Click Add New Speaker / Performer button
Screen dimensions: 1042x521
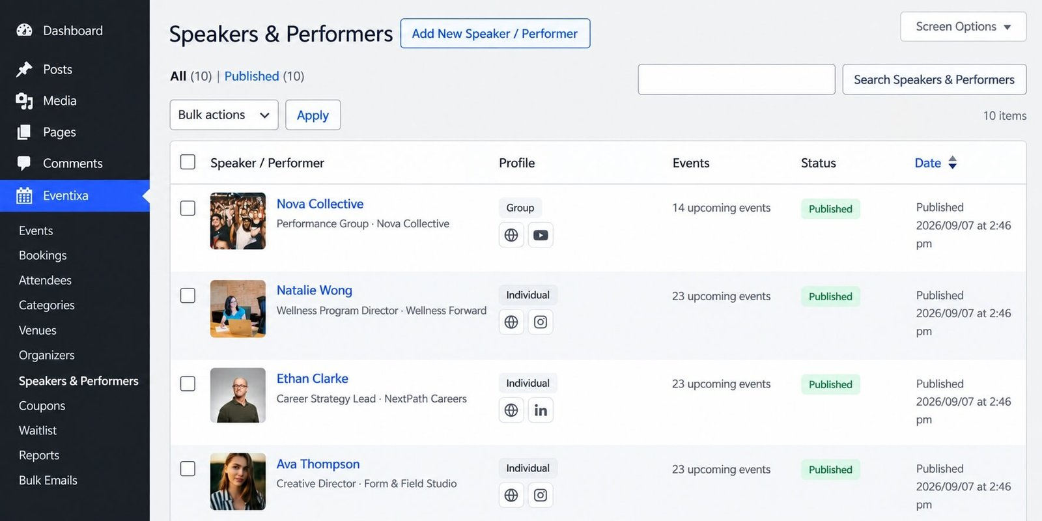click(495, 33)
